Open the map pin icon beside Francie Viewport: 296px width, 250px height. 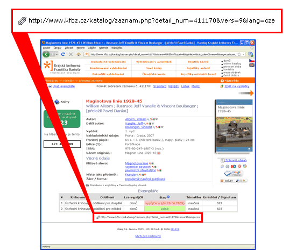pos(145,175)
